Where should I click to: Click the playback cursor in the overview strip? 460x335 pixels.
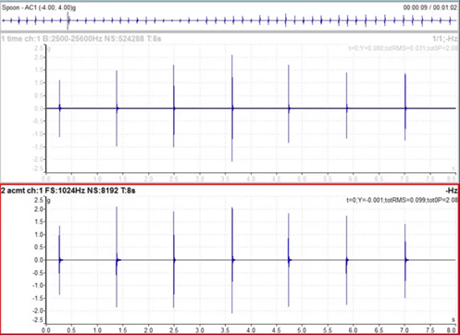pyautogui.click(x=68, y=21)
